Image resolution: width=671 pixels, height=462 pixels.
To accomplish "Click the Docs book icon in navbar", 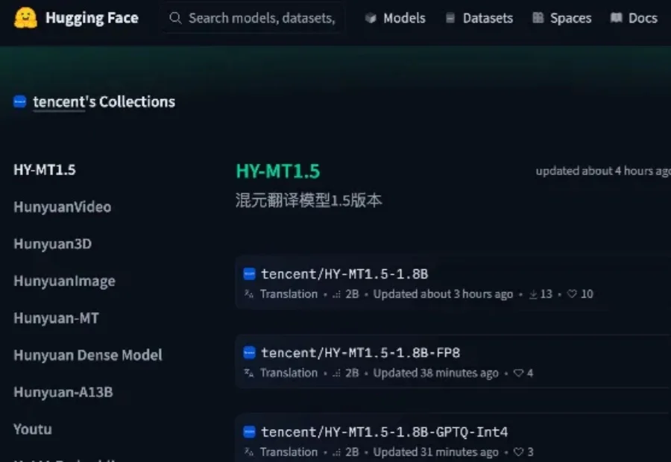I will tap(617, 17).
